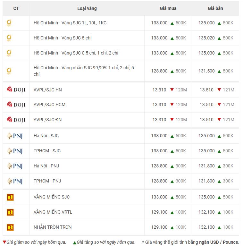Screen dimensions: 243x246
Task: Select Hồ Chí Minh - Vàng nhẫn SJC 99,99% text
Action: 70,68
